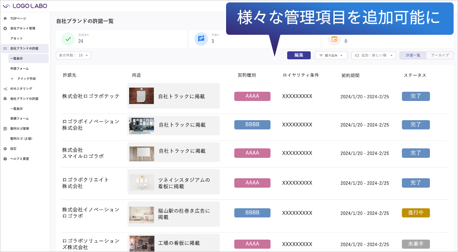
Task: Open the 表示件数 dropdown
Action: 73,55
